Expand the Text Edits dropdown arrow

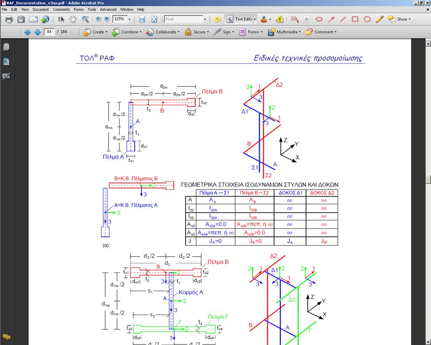tap(255, 19)
